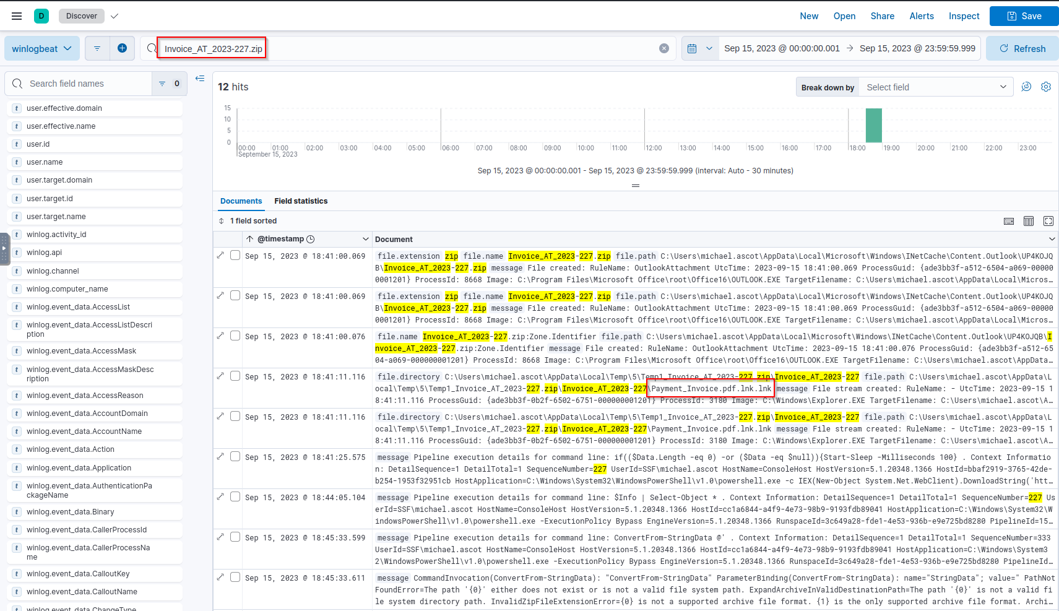Image resolution: width=1059 pixels, height=611 pixels.
Task: Click the Refresh button
Action: (1022, 48)
